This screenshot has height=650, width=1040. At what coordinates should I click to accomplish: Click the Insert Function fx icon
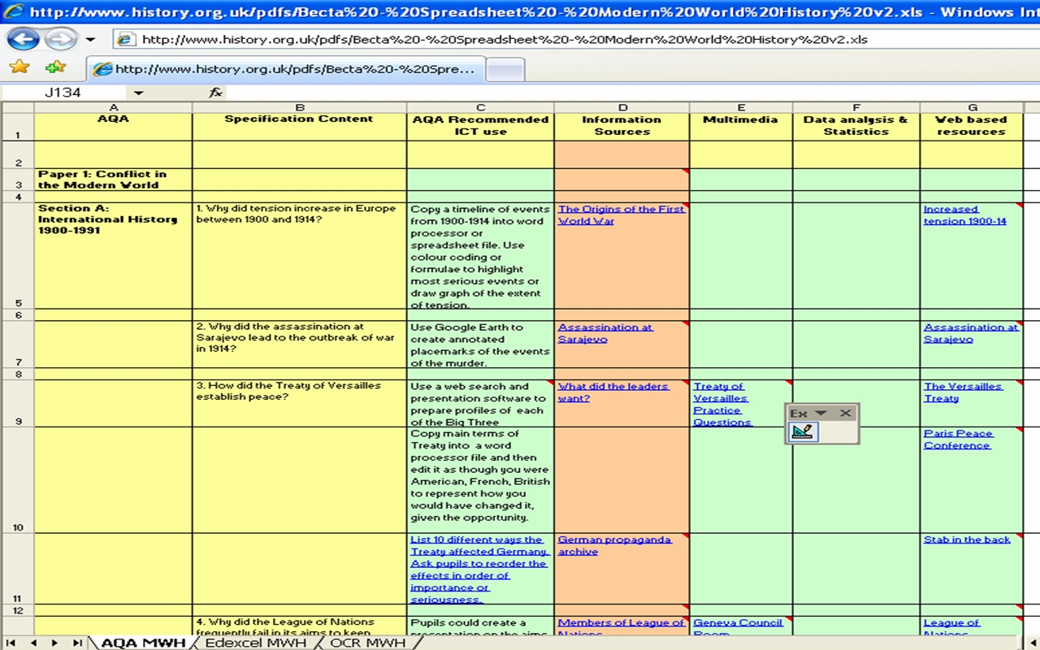tap(214, 92)
